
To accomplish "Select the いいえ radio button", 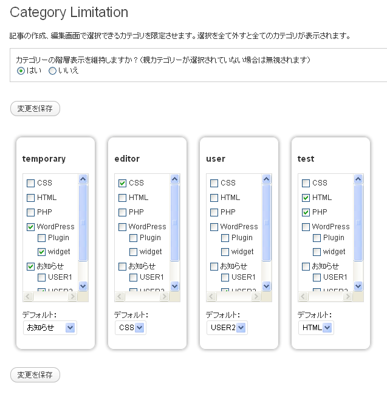I will [x=52, y=71].
